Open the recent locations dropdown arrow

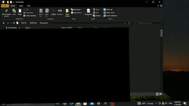[x=11, y=23]
